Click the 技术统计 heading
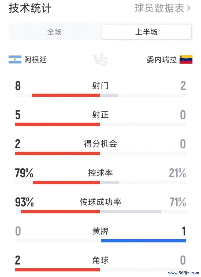Image resolution: width=201 pixels, height=277 pixels. (x=30, y=8)
